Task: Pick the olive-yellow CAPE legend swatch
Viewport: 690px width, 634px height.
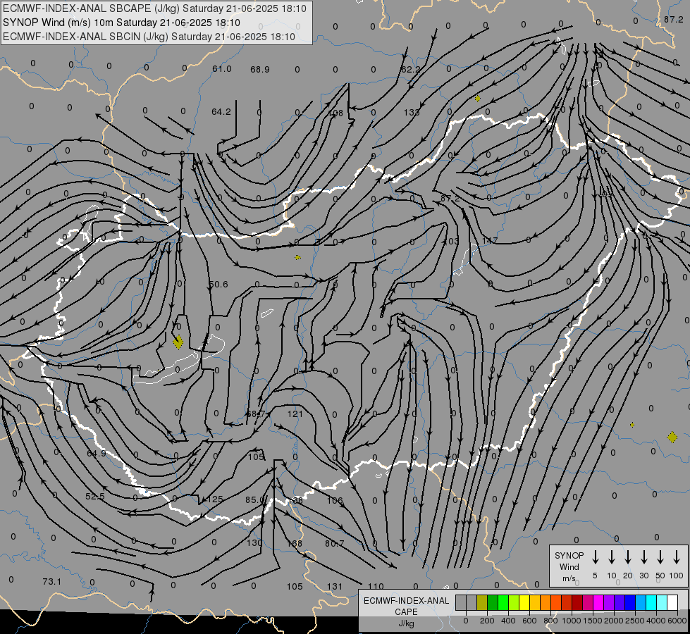Action: pyautogui.click(x=482, y=603)
